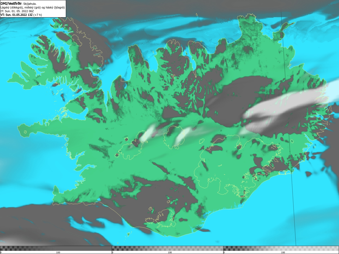This screenshot has width=339, height=254.
Task: Click the dark-gray low cloud color scale
Action: [56, 248]
